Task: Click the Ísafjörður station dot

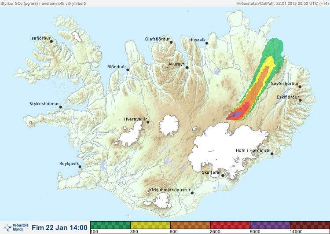Action: (x=51, y=41)
